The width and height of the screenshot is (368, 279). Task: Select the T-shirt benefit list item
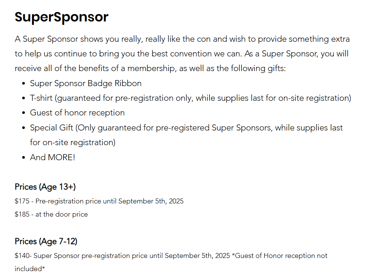pos(190,98)
